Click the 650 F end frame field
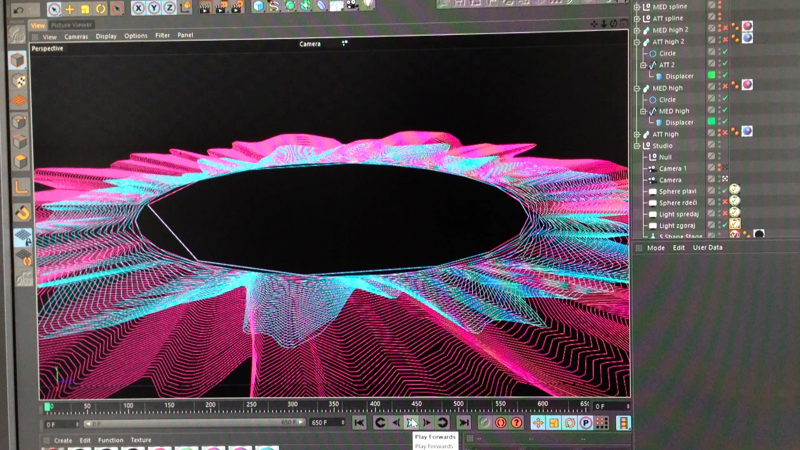The image size is (800, 450). [327, 422]
